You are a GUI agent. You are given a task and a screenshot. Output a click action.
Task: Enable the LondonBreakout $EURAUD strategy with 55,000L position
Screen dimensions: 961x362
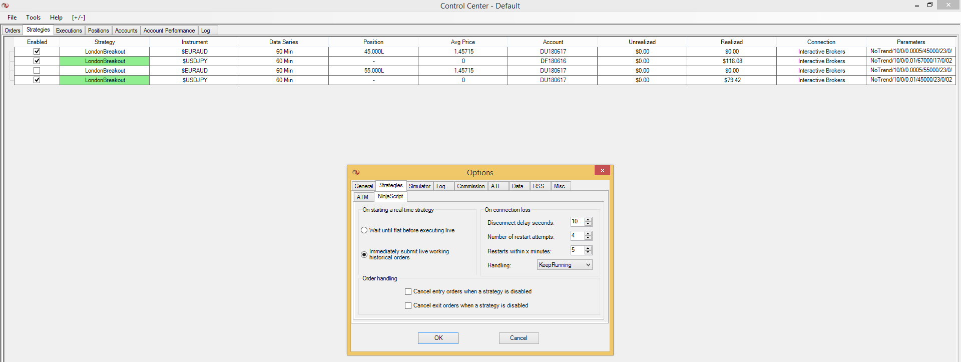[37, 70]
